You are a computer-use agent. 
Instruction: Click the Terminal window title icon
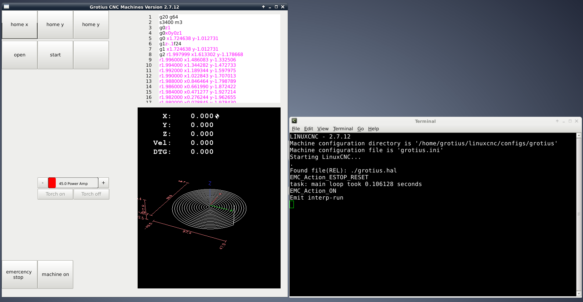294,121
